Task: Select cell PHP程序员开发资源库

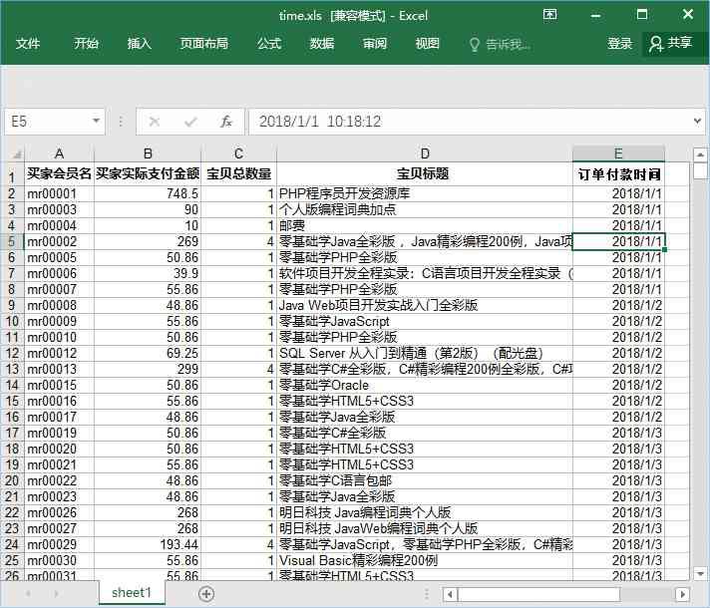Action: (425, 193)
